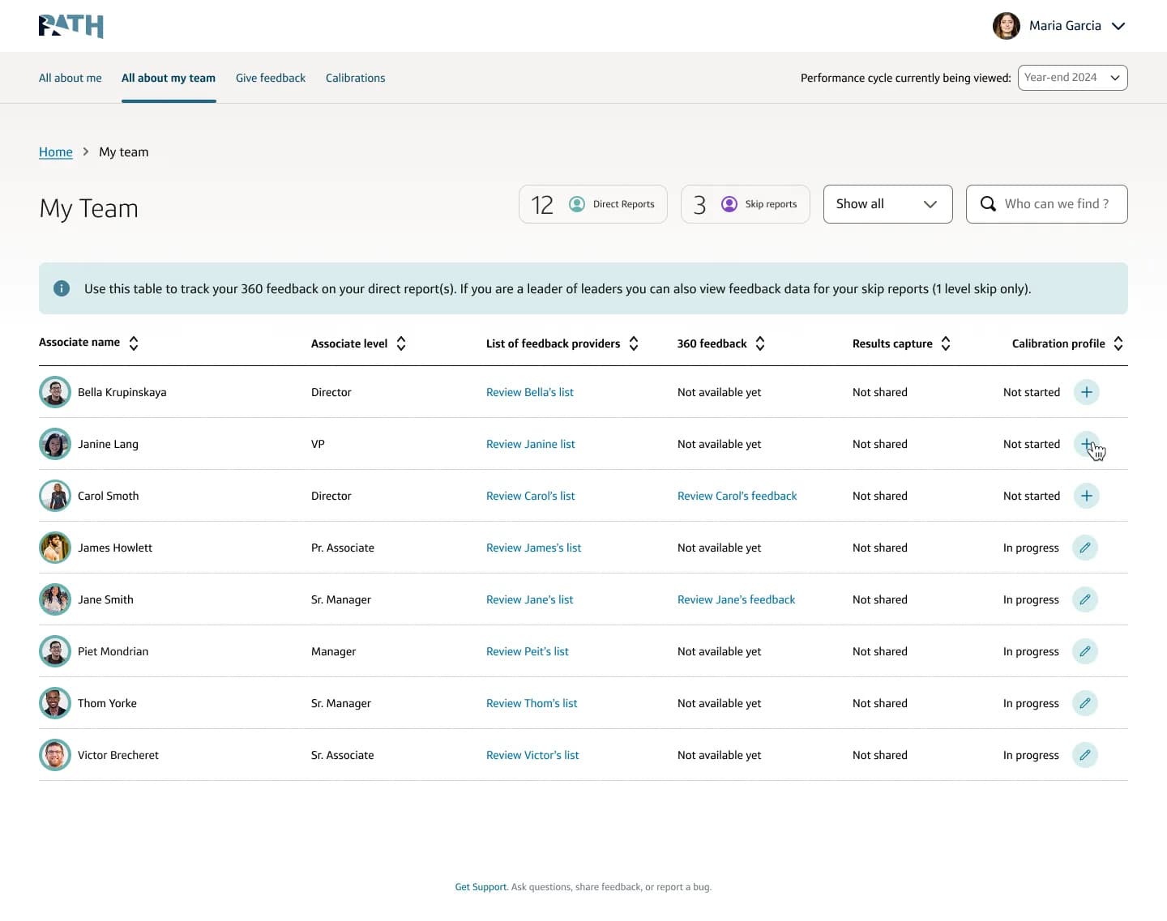Click the 'Who can we find ?' search field

[x=1046, y=204]
